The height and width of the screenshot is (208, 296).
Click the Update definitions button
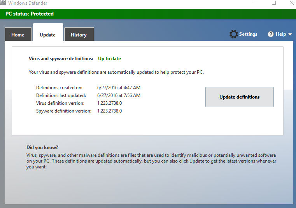click(239, 97)
